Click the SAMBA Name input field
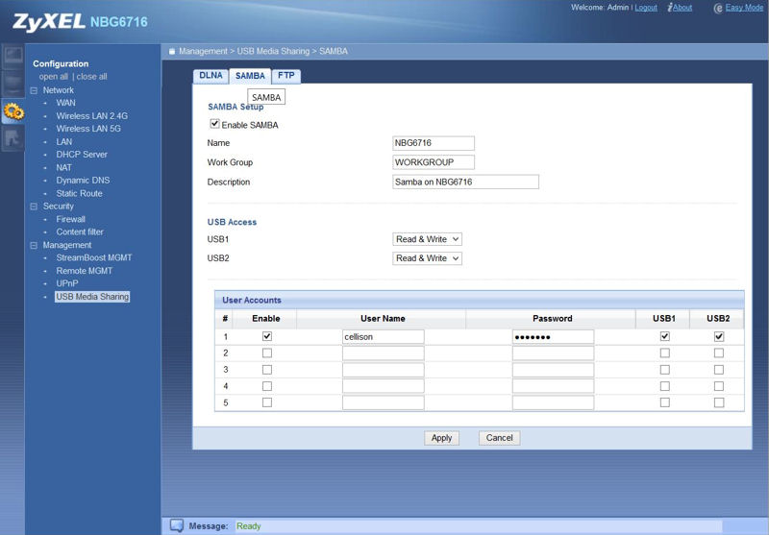 click(x=434, y=143)
